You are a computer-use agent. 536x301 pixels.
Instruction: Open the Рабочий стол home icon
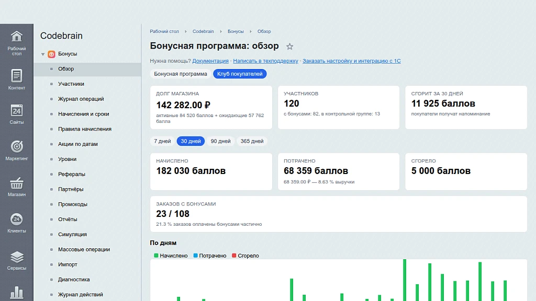(16, 37)
